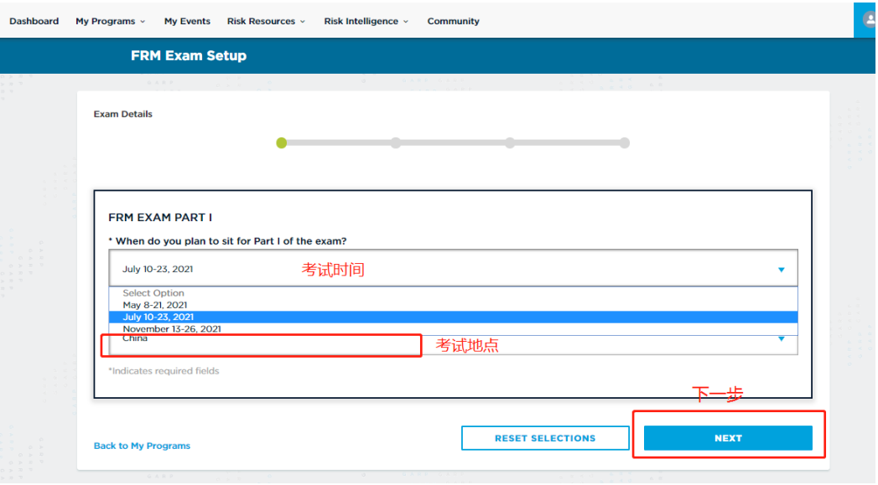
Task: Click the first green progress step dot
Action: coord(282,143)
